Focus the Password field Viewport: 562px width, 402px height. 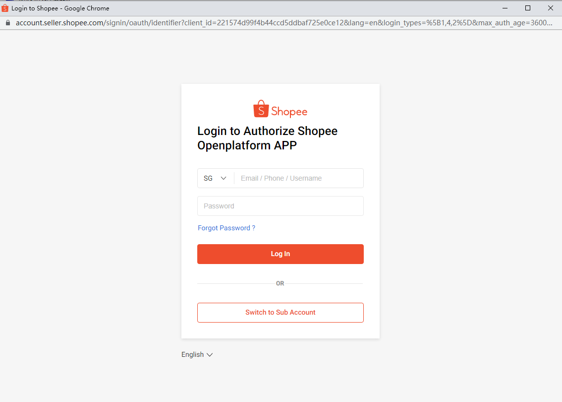point(281,206)
